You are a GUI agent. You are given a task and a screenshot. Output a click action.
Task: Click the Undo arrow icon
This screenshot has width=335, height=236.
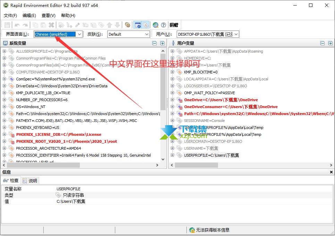[x=17, y=25]
